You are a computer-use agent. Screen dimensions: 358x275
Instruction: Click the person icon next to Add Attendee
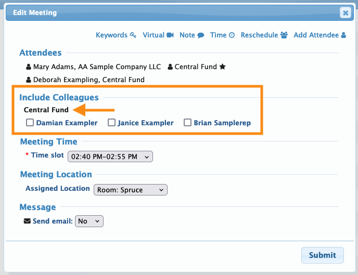pos(343,35)
